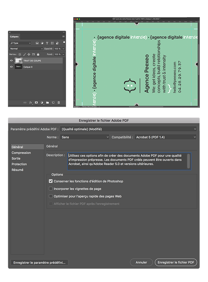The image size is (208, 282).
Task: Enable Optimiser pour l'aperçu rapide Web
Action: pos(51,196)
